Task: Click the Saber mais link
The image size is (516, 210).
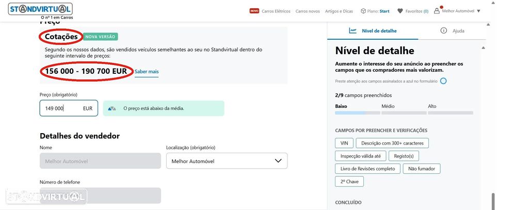Action: (147, 71)
